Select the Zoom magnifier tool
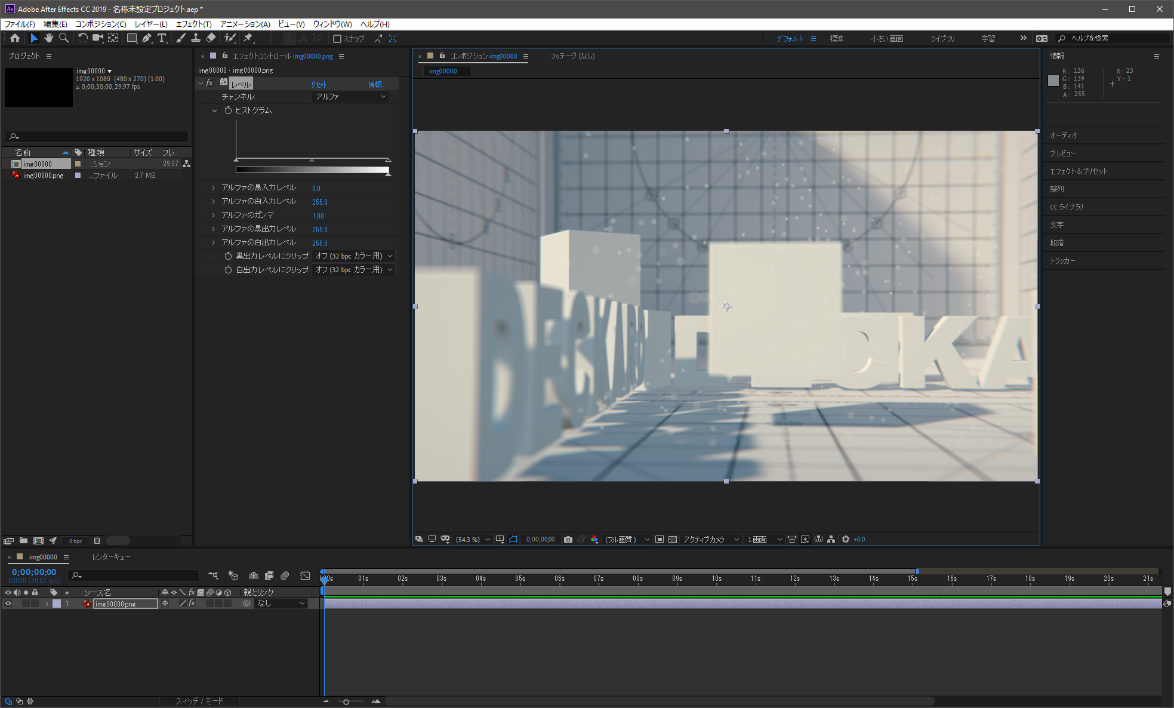 pos(64,38)
